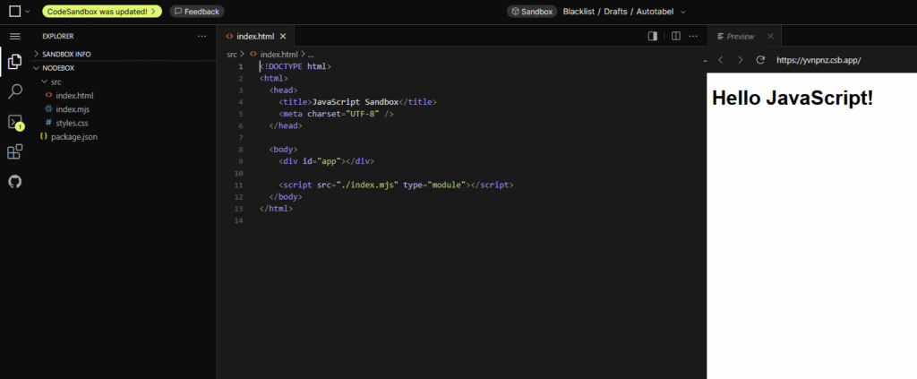Screen dimensions: 917x379
Task: Toggle the preview side panel layout icon
Action: [x=653, y=36]
